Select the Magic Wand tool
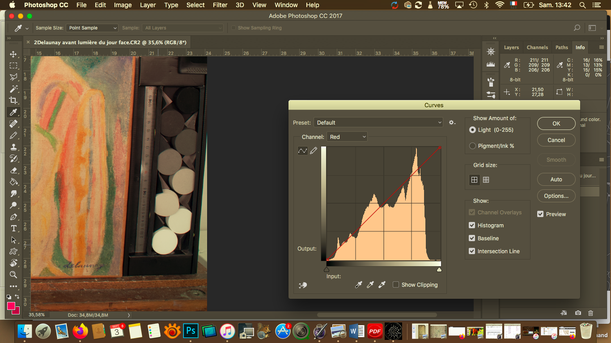 coord(13,89)
